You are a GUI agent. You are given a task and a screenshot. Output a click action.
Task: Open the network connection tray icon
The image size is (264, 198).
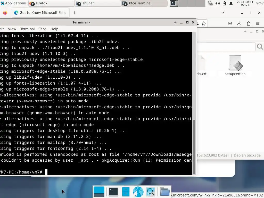pyautogui.click(x=210, y=3)
